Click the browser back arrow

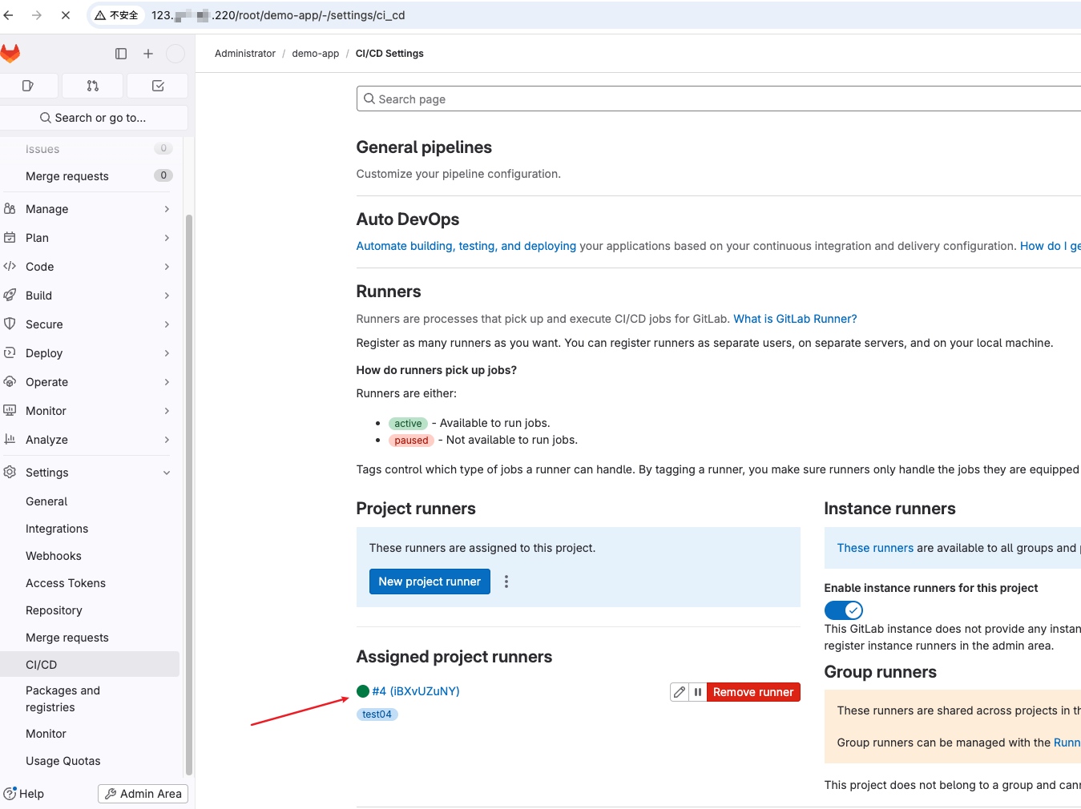(x=8, y=15)
